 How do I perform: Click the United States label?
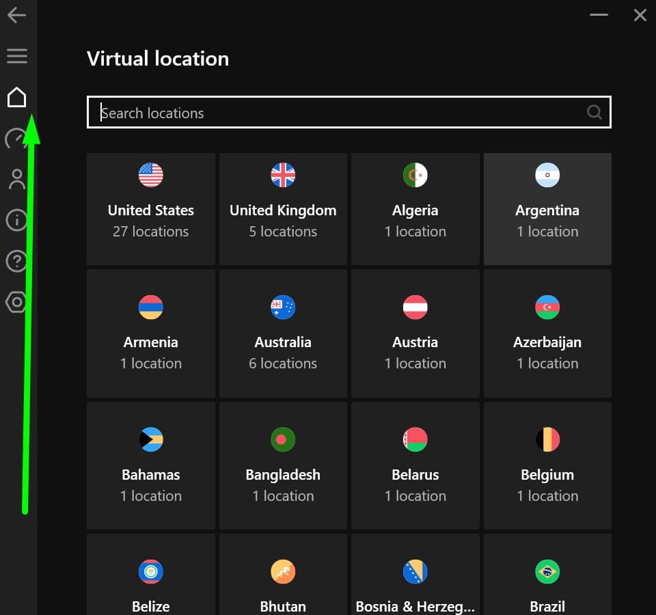[150, 210]
